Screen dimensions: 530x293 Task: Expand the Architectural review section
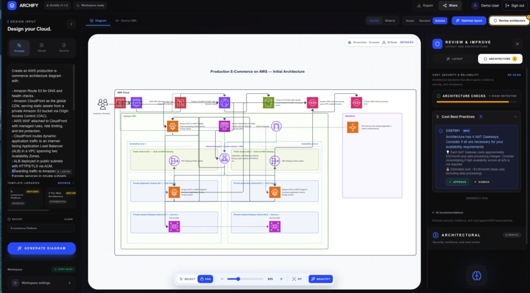476,238
